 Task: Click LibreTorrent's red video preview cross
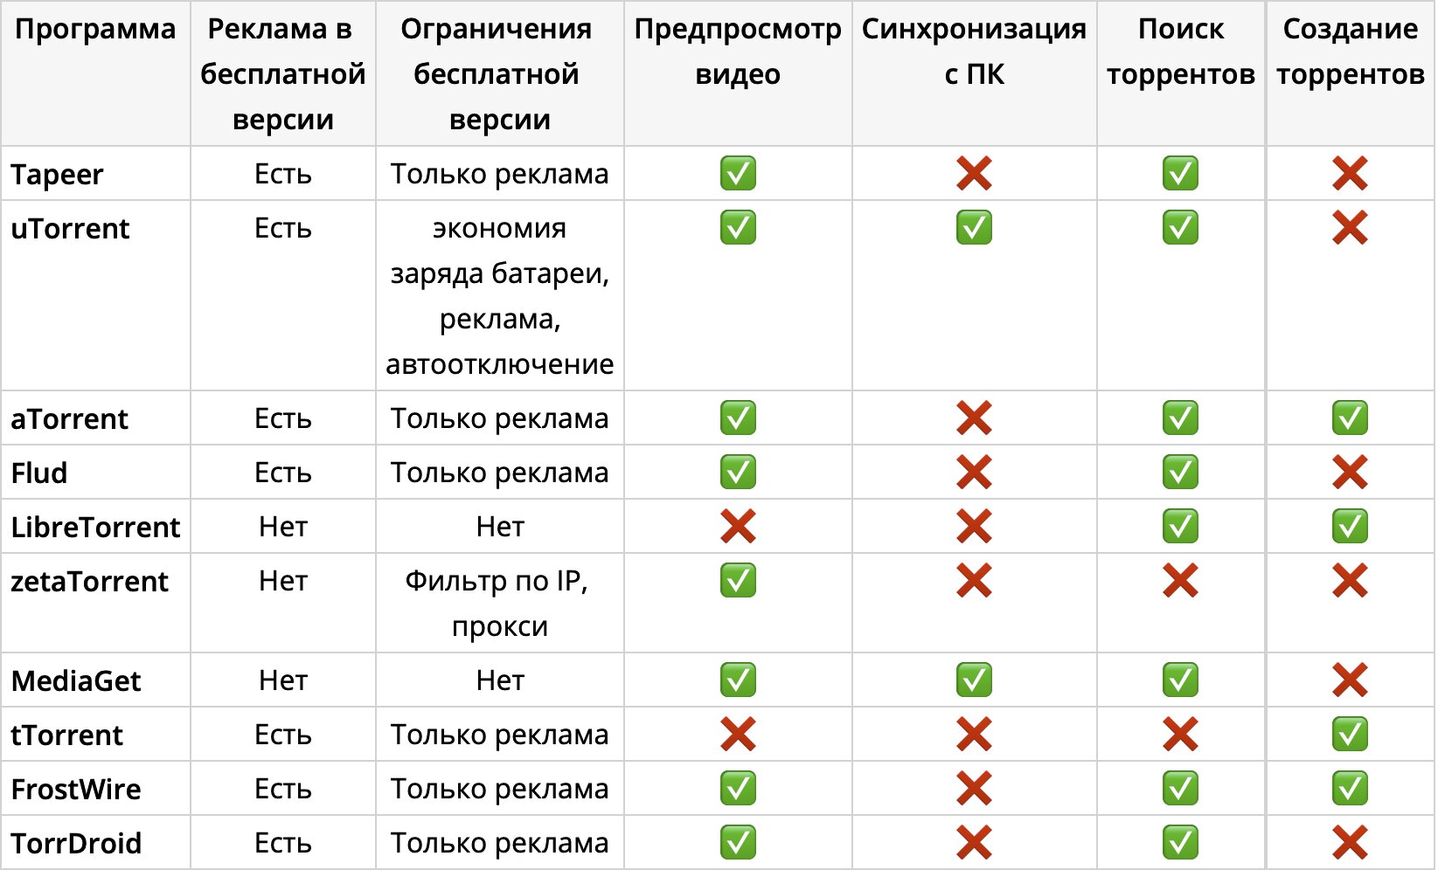pos(738,527)
